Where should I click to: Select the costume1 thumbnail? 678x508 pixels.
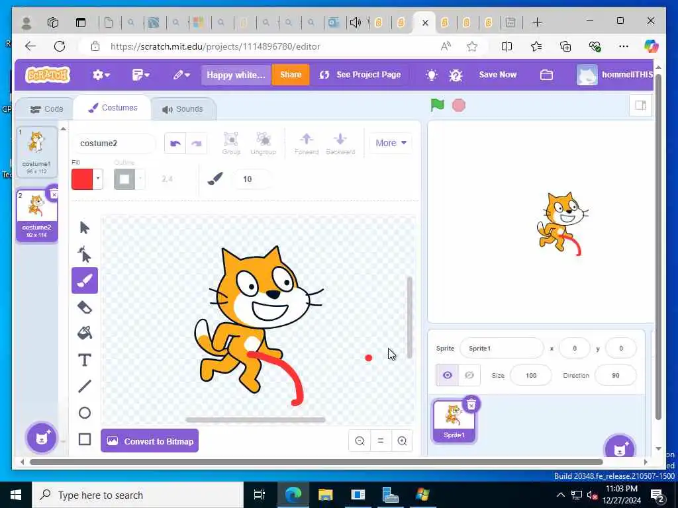click(x=37, y=152)
